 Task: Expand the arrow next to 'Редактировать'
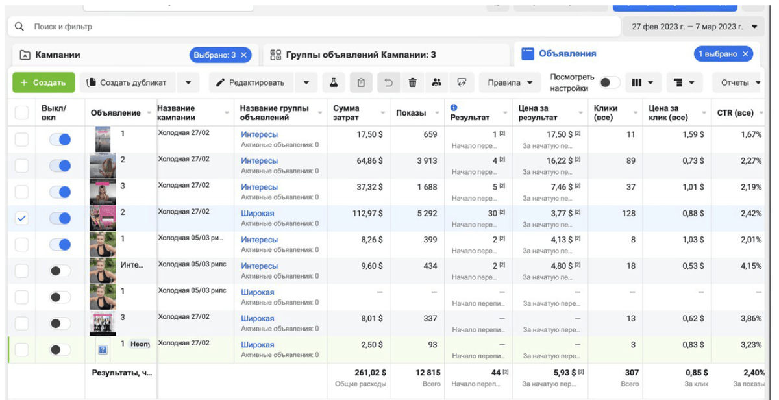click(x=306, y=82)
